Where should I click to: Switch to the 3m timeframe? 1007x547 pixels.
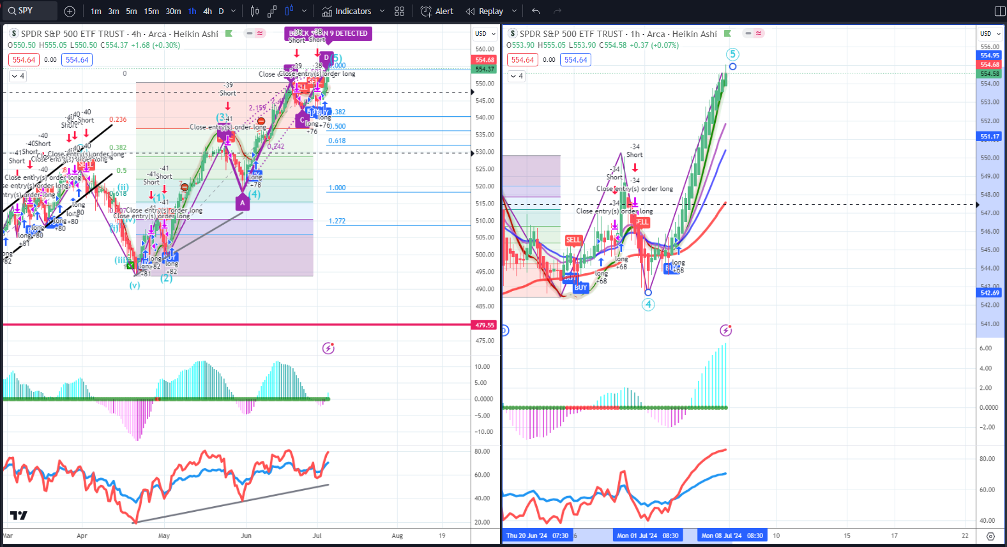pos(114,11)
